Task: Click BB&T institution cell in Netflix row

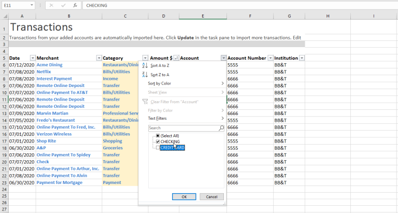Action: 280,72
